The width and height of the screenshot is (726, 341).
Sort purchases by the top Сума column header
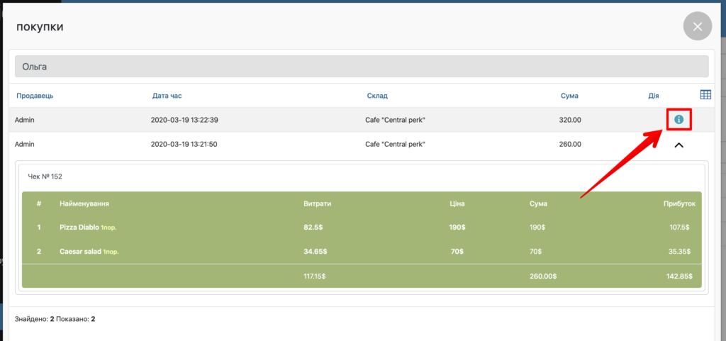point(569,96)
